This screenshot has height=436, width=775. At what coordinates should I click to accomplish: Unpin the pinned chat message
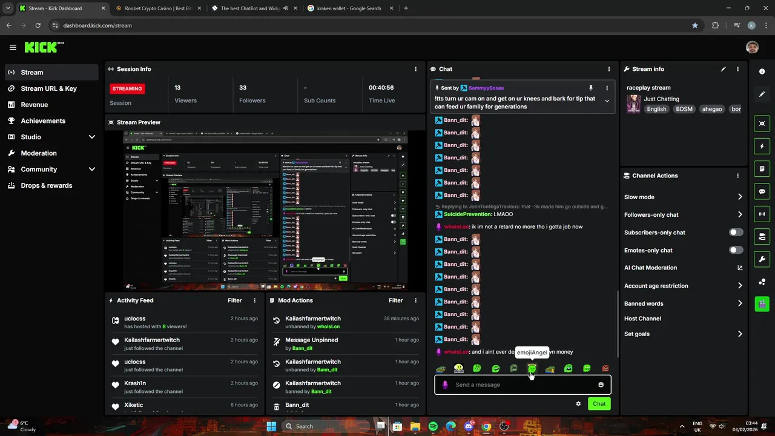click(x=591, y=88)
